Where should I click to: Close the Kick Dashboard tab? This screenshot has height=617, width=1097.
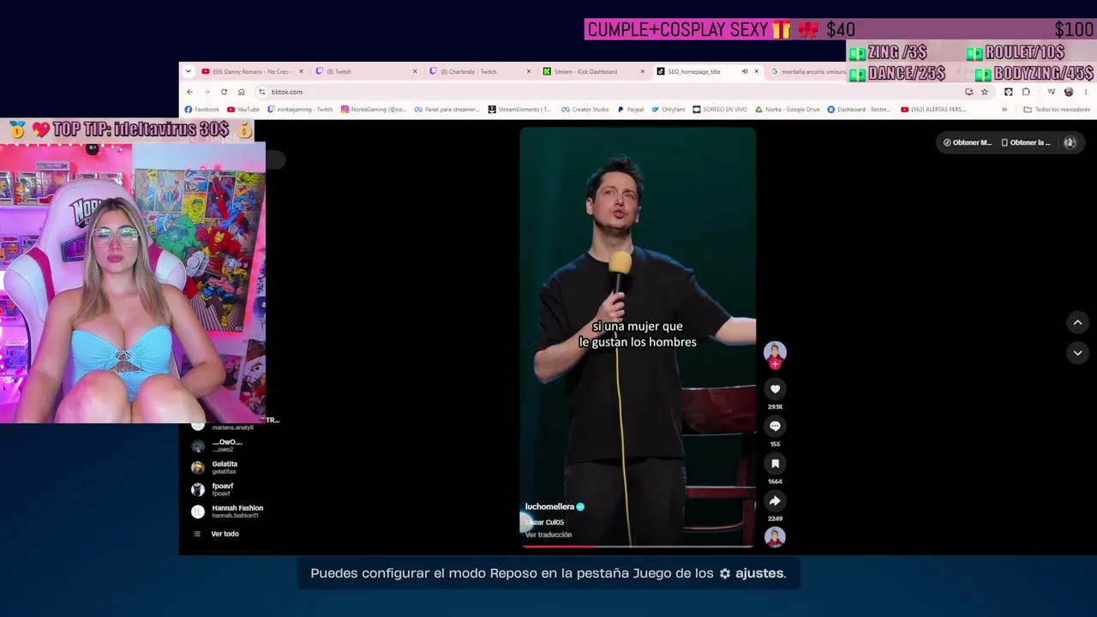click(642, 71)
